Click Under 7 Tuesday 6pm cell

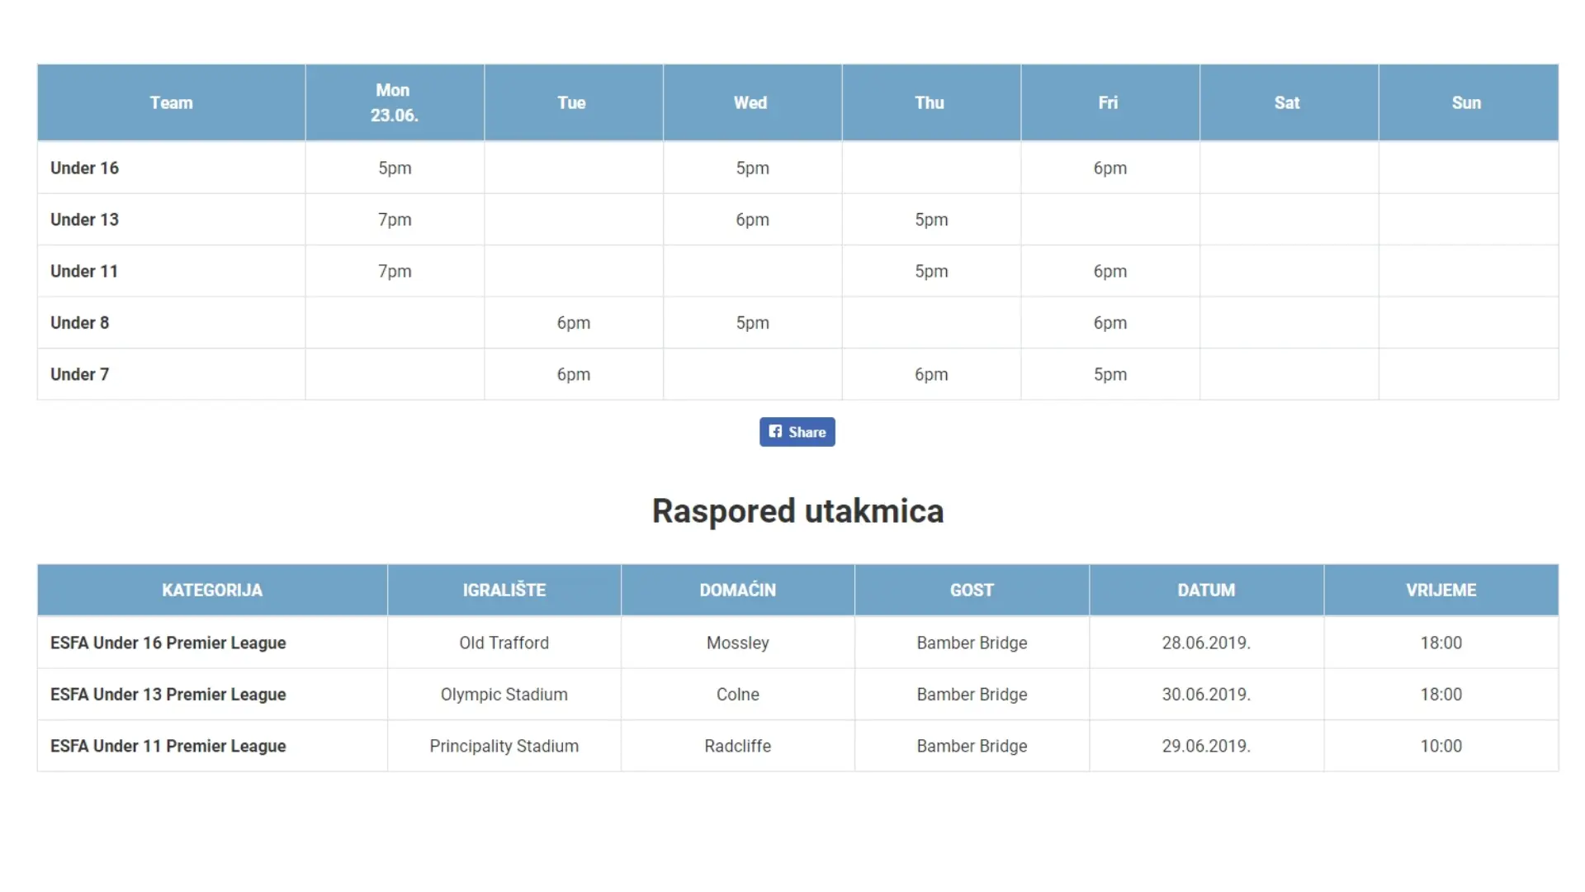(574, 374)
